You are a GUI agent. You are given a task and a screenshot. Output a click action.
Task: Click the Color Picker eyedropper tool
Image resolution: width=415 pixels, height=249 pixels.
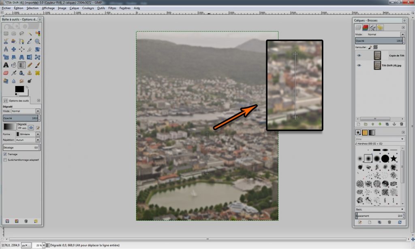coord(30,41)
